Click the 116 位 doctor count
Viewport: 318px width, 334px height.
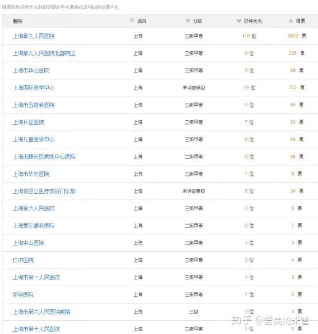point(249,36)
